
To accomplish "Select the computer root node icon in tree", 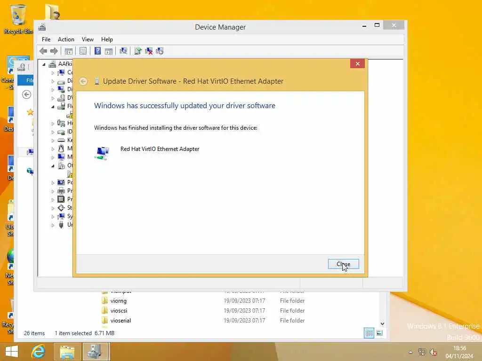I will tap(53, 64).
